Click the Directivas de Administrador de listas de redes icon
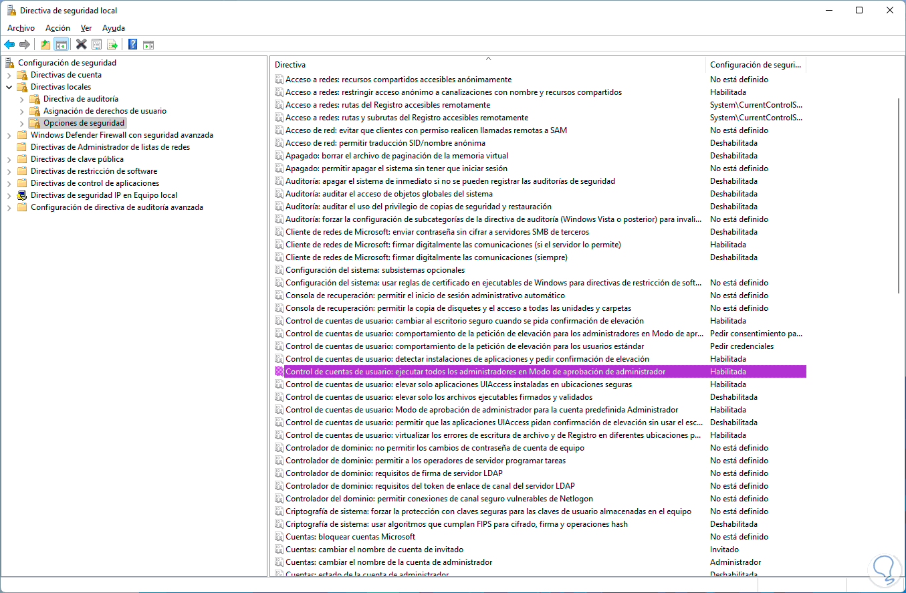This screenshot has height=593, width=906. click(22, 147)
